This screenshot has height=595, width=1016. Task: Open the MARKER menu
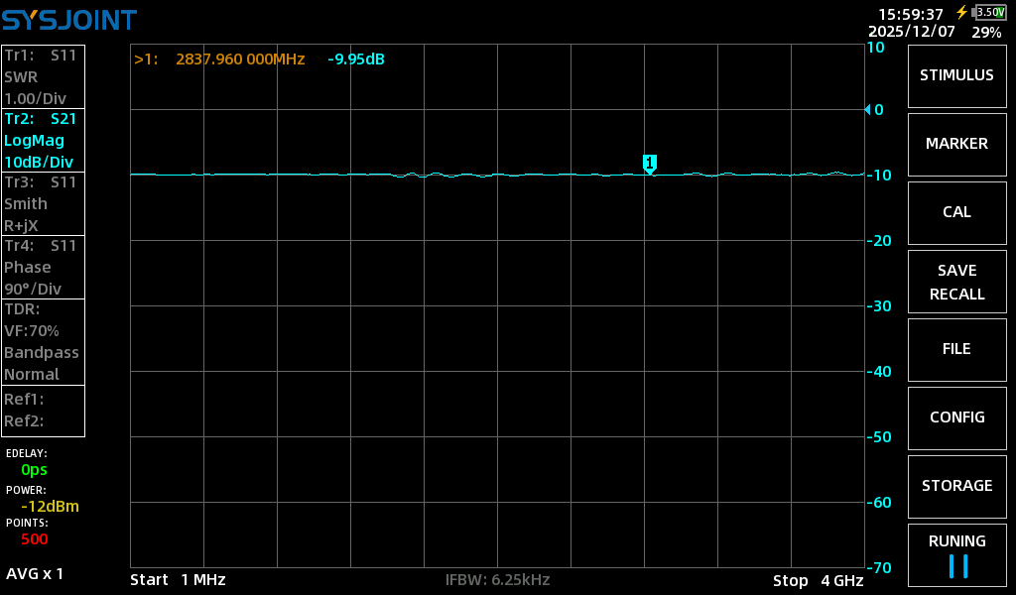956,144
